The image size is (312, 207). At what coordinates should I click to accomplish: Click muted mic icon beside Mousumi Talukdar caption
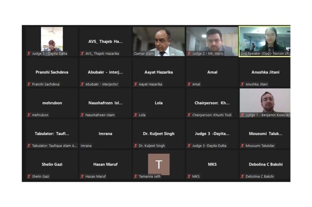[x=243, y=146]
